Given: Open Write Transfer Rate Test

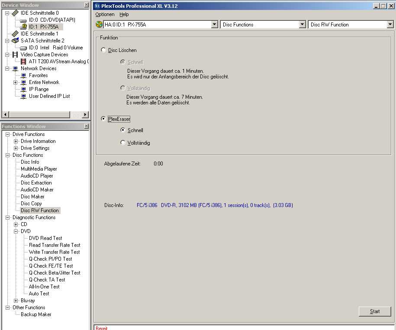Looking at the screenshot, I should pyautogui.click(x=54, y=252).
